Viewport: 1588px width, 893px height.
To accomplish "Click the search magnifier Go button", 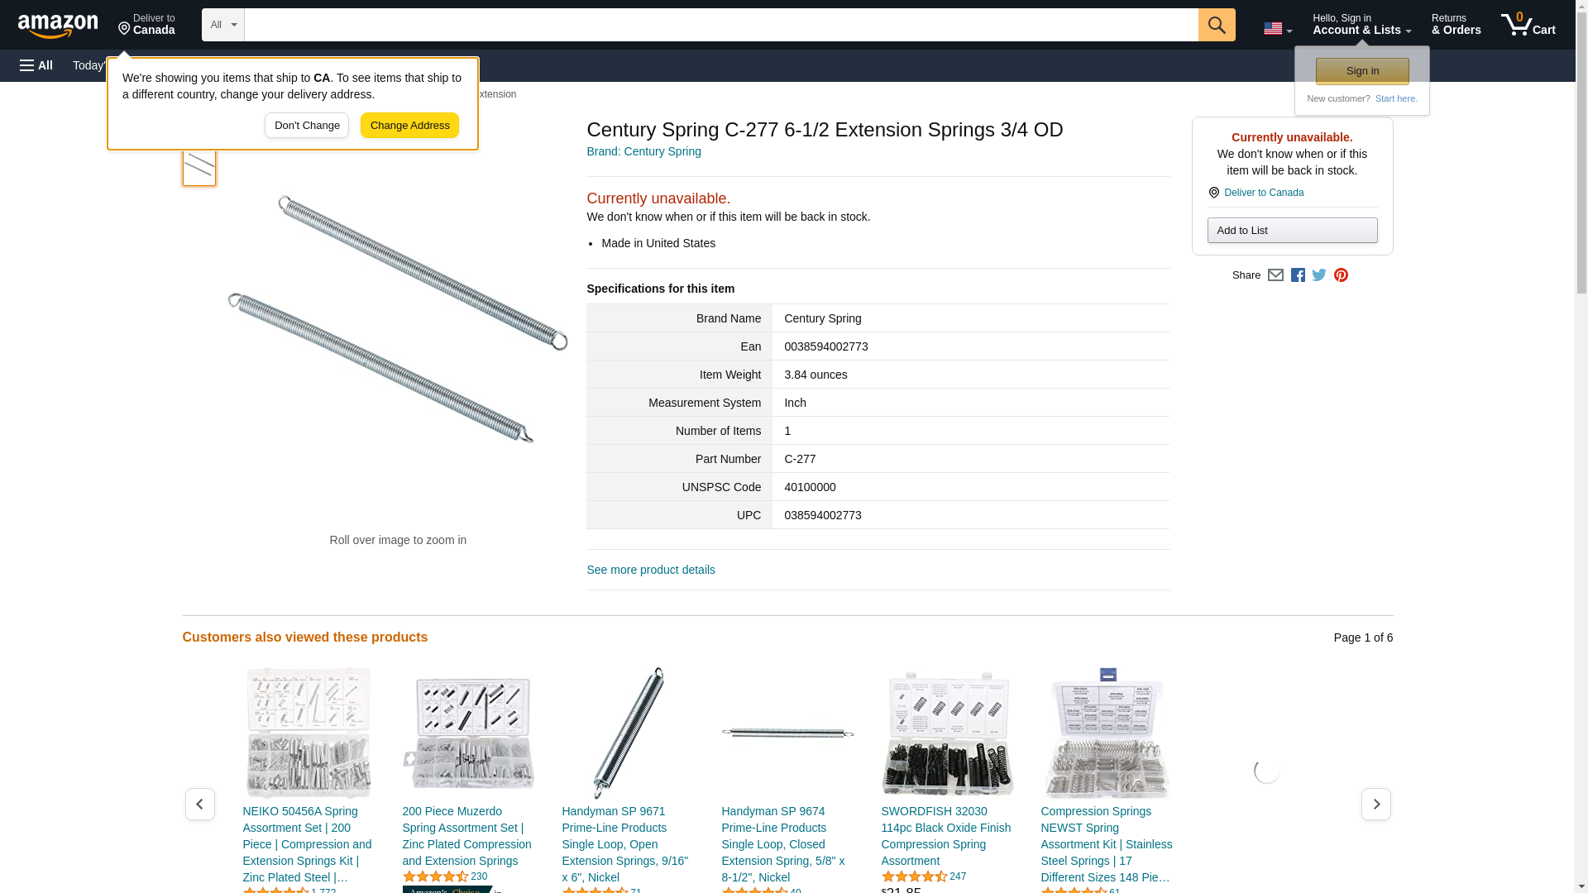I will point(1216,25).
